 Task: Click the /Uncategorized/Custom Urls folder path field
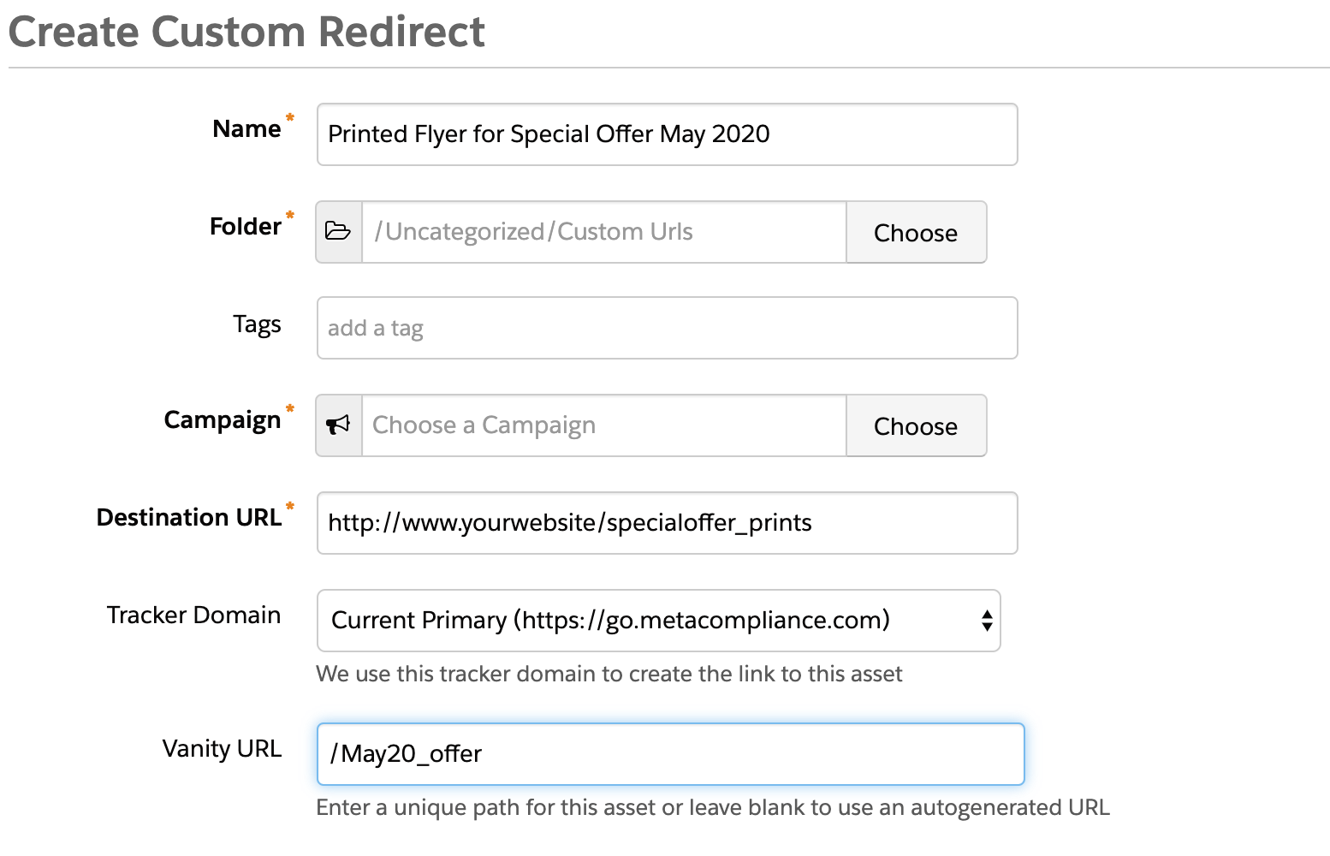pyautogui.click(x=603, y=232)
